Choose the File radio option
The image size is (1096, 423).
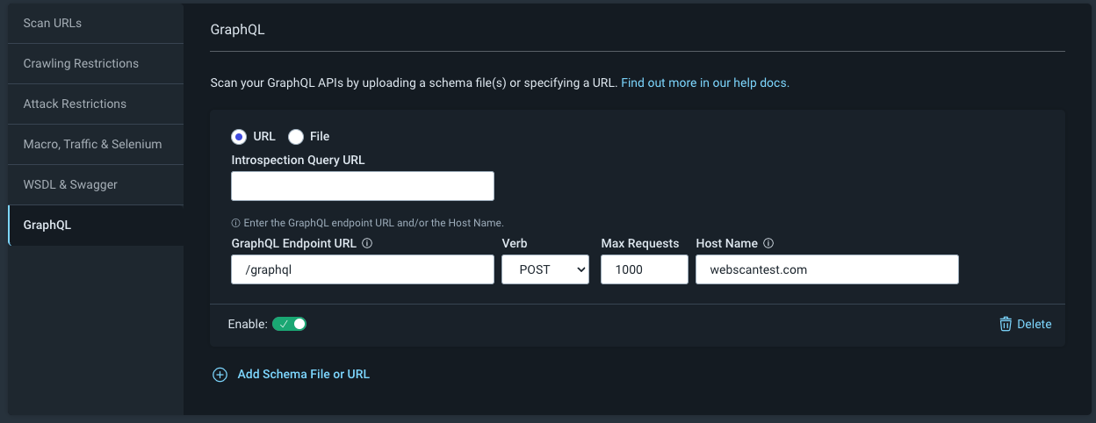point(296,136)
